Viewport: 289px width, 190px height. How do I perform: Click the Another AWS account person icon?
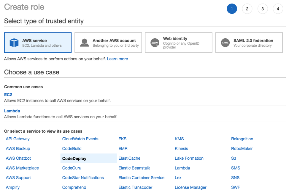tap(85, 43)
